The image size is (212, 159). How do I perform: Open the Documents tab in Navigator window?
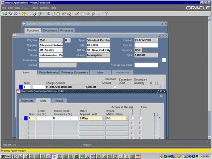(x=50, y=30)
